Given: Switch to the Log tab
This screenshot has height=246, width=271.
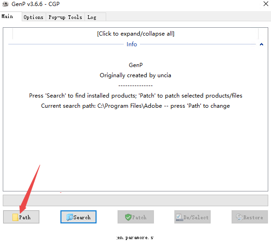Looking at the screenshot, I should (95, 17).
